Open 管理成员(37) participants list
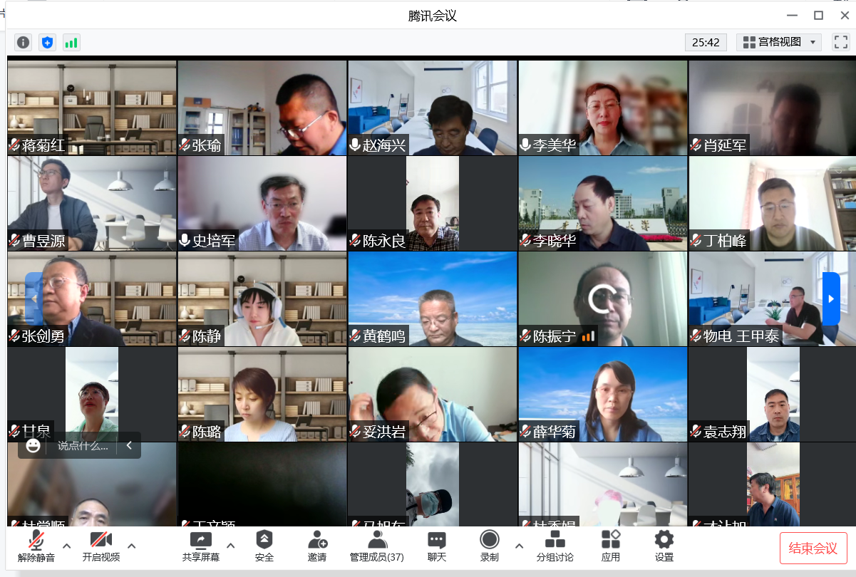This screenshot has height=577, width=856. [x=377, y=546]
